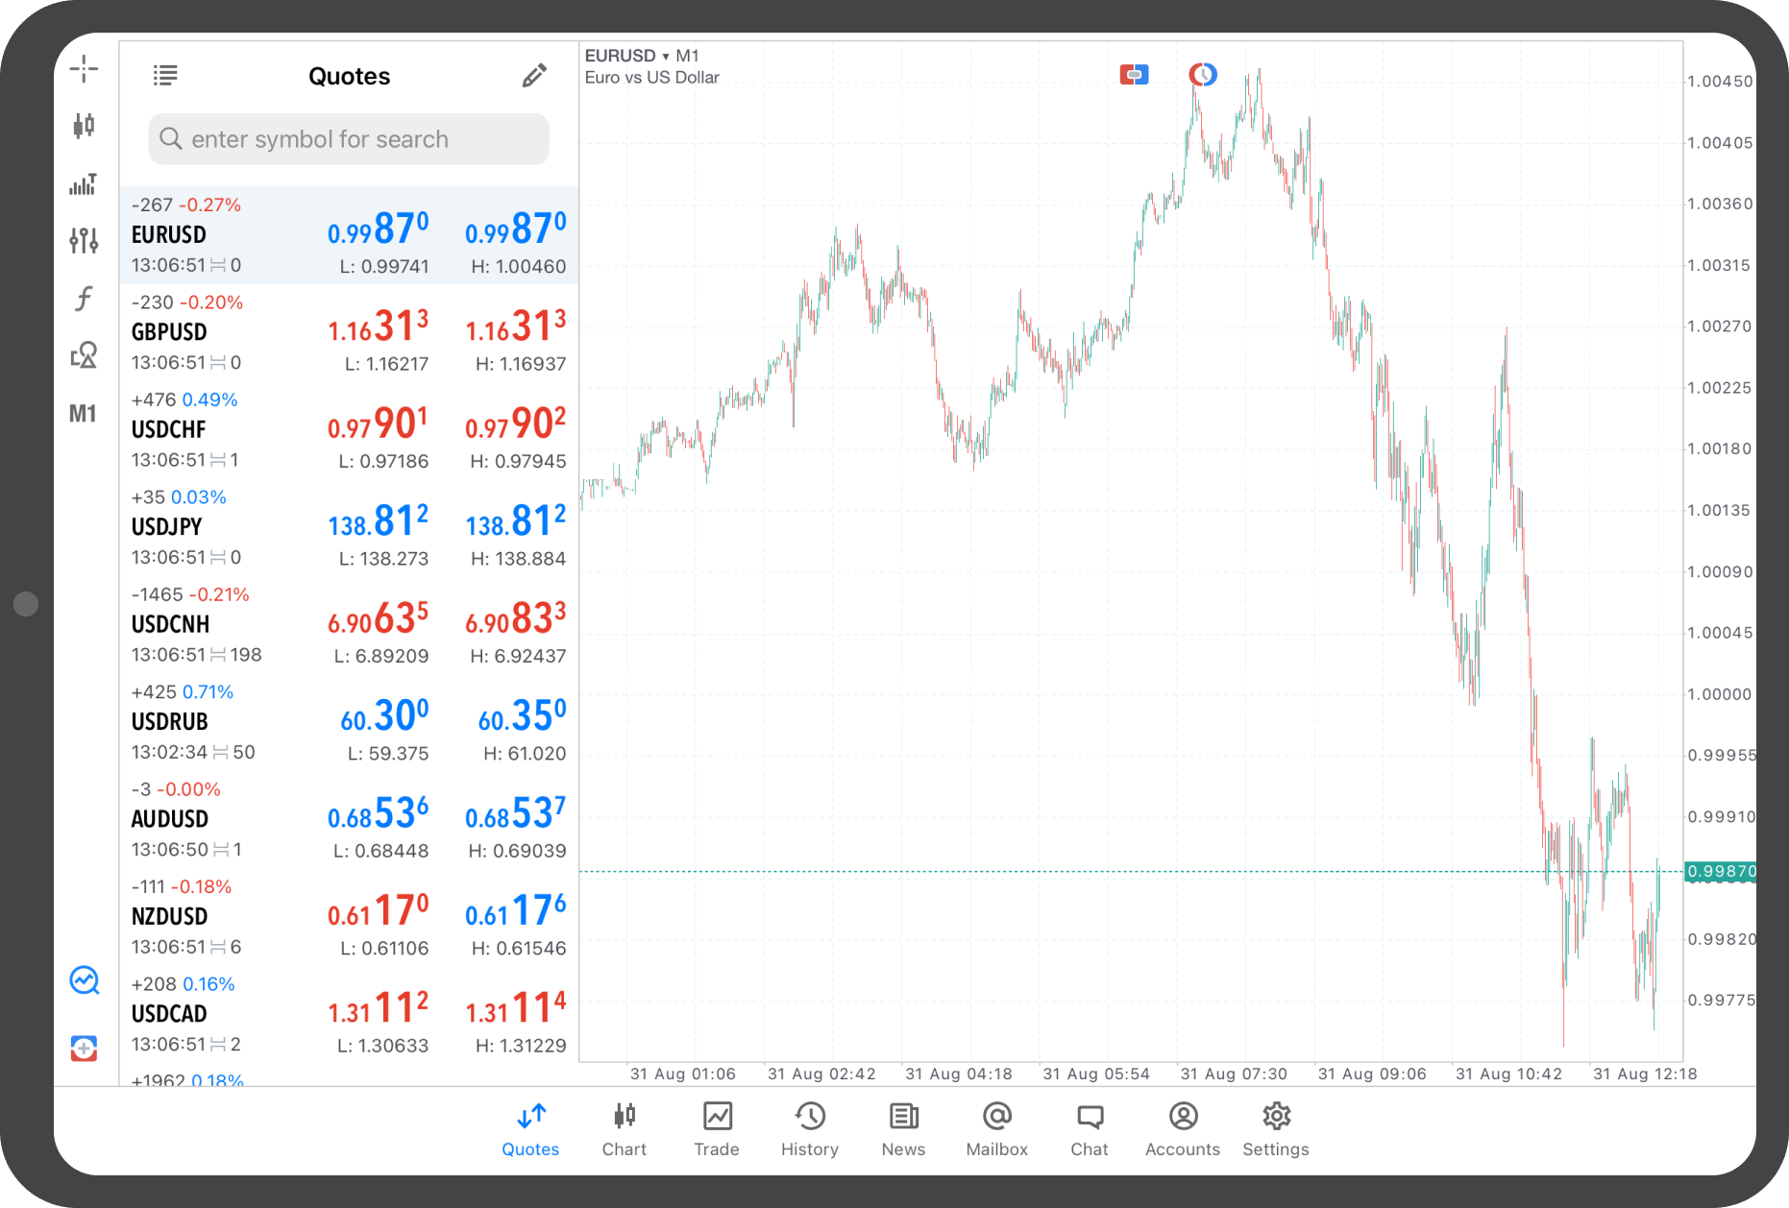Viewport: 1789px width, 1208px height.
Task: Switch to the History tab
Action: point(809,1128)
